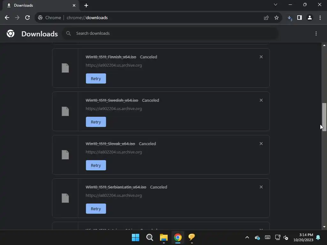Retry the Win10_1511_Swedish_x64.iso download
327x245 pixels.
96,122
